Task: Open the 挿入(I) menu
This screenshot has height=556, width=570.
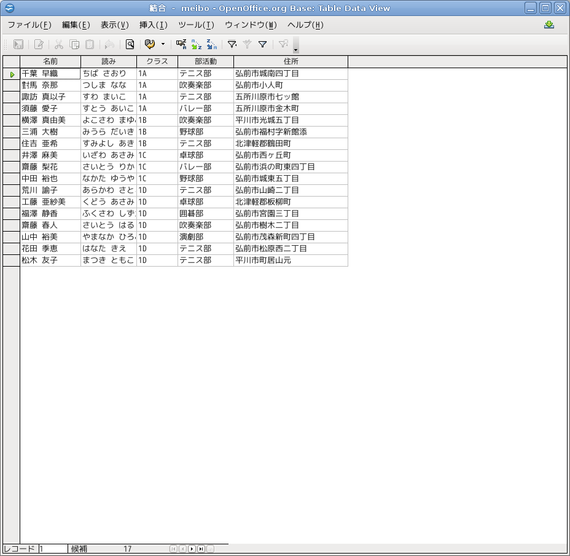Action: coord(154,25)
